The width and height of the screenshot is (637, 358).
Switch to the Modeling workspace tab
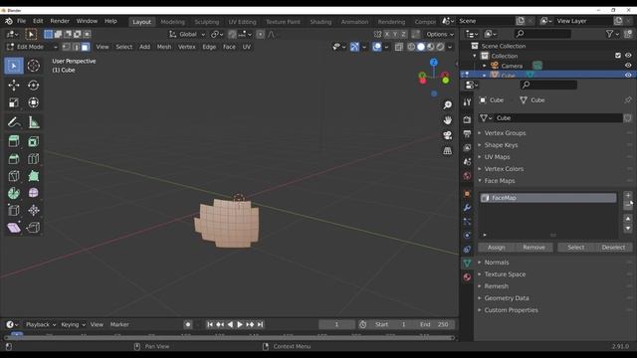tap(172, 22)
